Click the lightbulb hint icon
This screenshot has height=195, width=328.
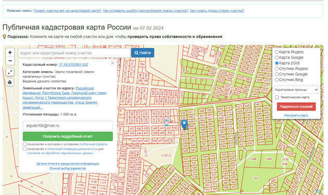coord(4,37)
